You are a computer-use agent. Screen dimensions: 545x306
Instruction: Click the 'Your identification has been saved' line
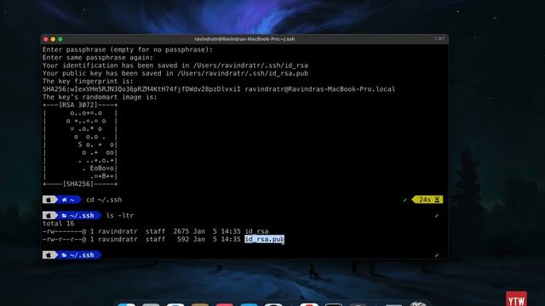click(x=175, y=65)
